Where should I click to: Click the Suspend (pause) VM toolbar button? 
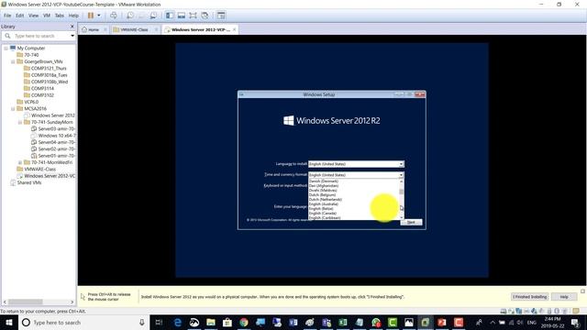pos(91,16)
